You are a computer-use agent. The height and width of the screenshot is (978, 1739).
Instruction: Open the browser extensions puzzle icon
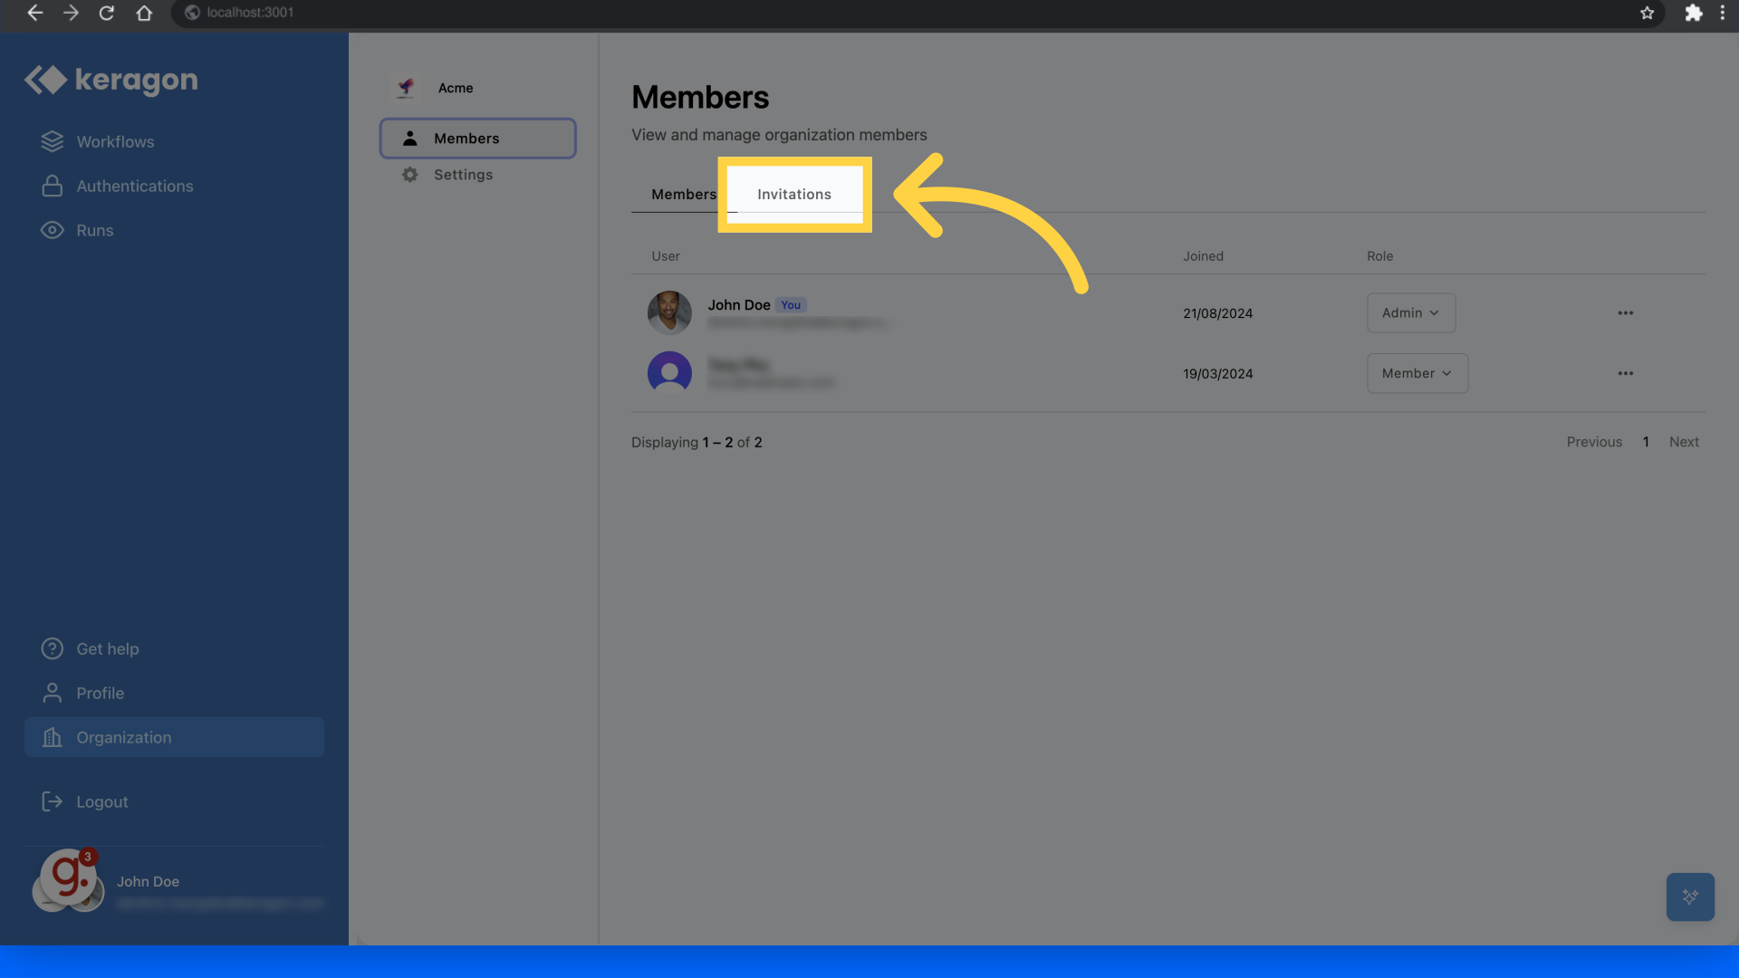tap(1693, 13)
